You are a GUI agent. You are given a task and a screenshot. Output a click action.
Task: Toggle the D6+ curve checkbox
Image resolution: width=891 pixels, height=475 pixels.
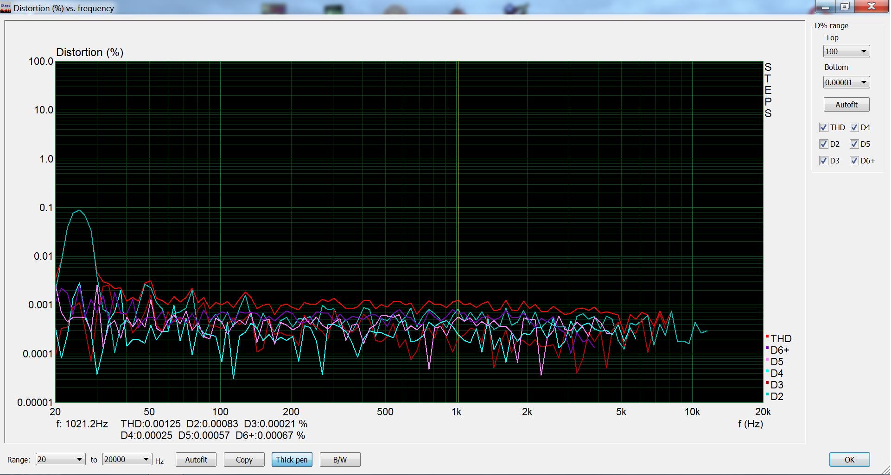click(x=854, y=161)
